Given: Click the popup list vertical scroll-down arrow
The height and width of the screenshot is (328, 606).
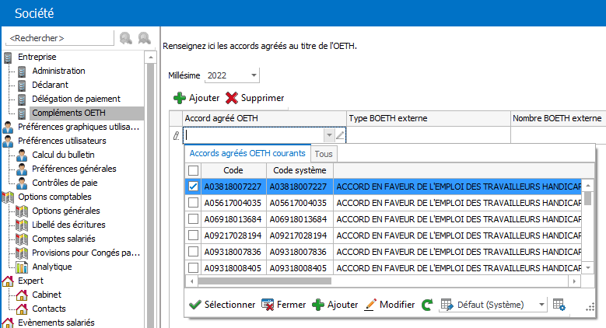Looking at the screenshot, I should click(x=588, y=267).
